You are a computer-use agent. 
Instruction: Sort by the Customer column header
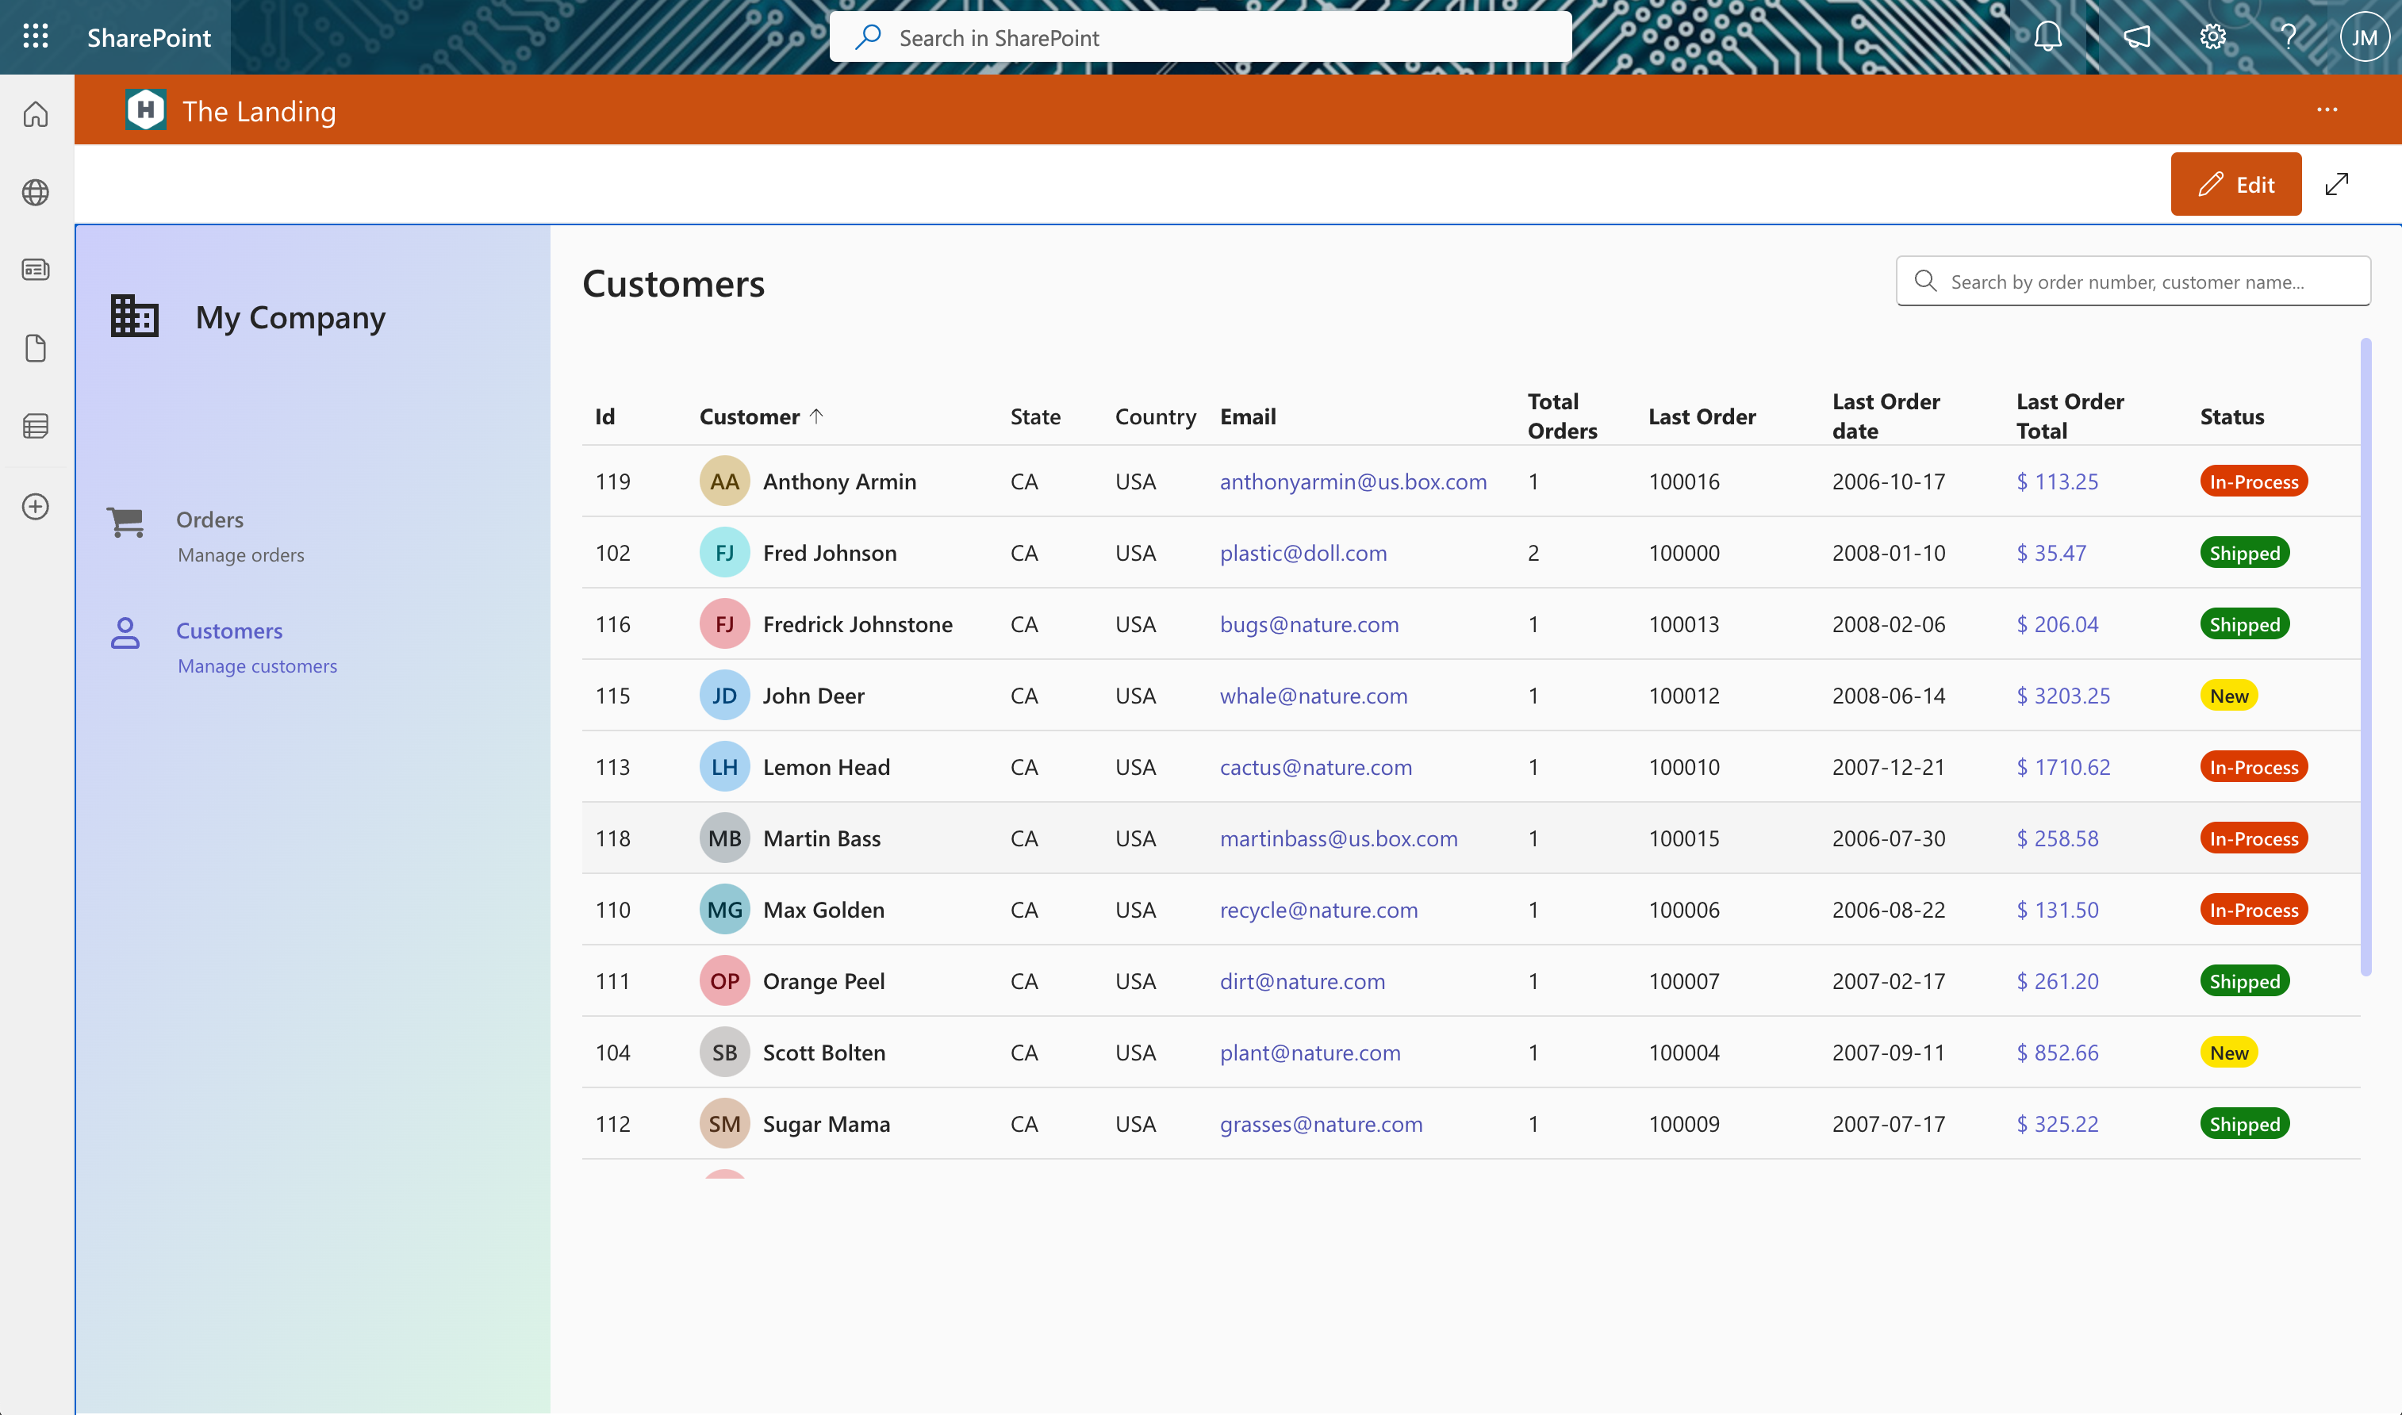[761, 416]
